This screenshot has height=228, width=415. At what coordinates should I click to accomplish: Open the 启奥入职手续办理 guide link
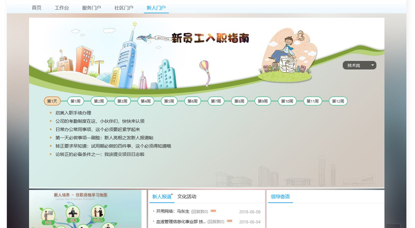point(73,113)
